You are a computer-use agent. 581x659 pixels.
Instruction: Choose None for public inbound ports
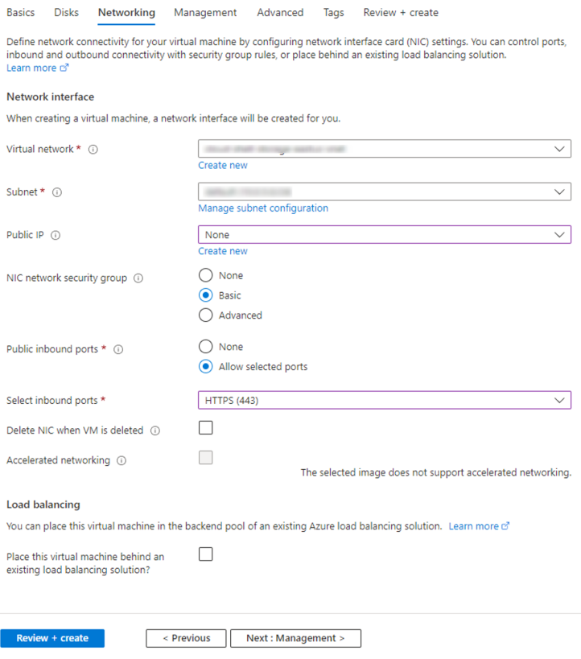tap(206, 347)
